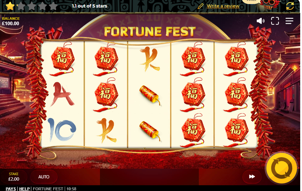Rate one star with first star
This screenshot has width=302, height=191.
[x=10, y=6]
